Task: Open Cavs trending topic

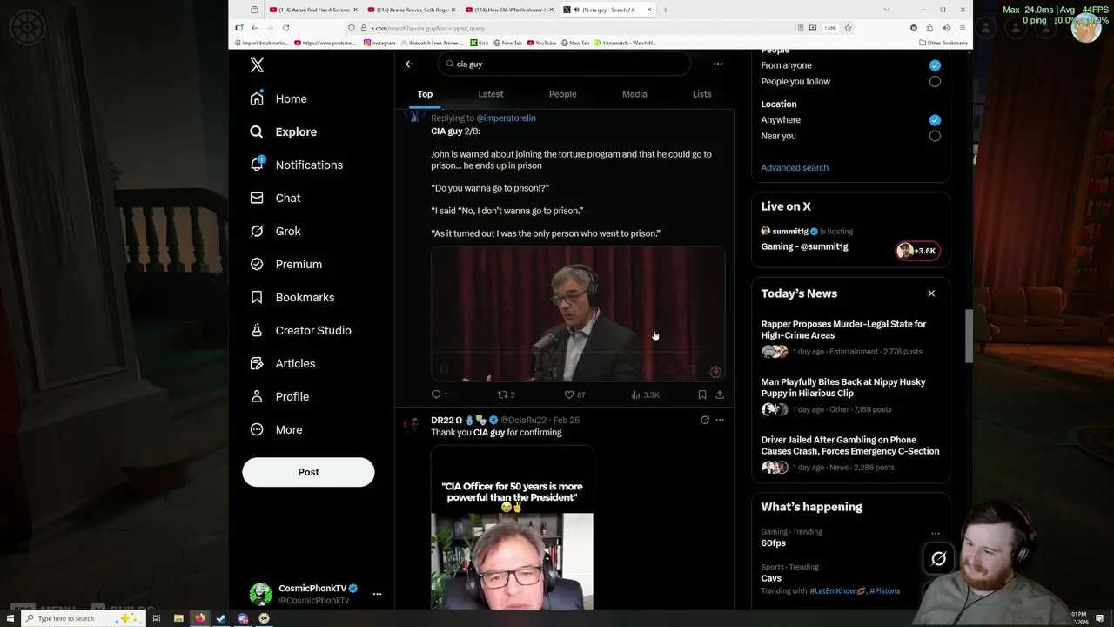Action: click(x=771, y=578)
